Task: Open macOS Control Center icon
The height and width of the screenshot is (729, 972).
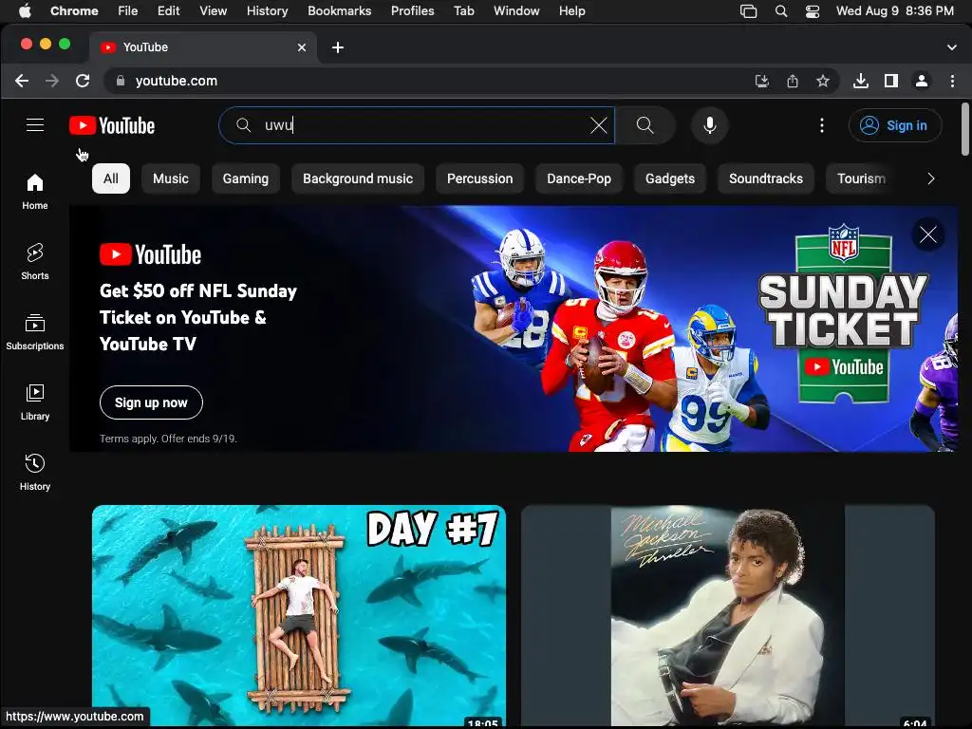Action: pyautogui.click(x=813, y=11)
